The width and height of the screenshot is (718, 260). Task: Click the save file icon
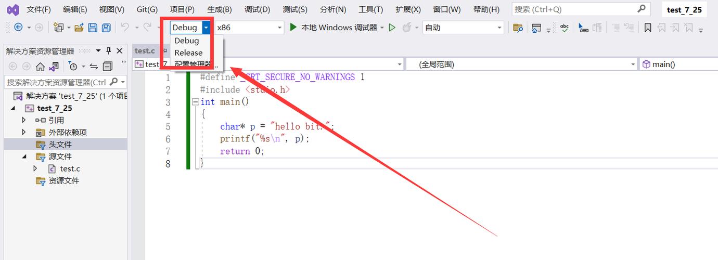point(93,28)
